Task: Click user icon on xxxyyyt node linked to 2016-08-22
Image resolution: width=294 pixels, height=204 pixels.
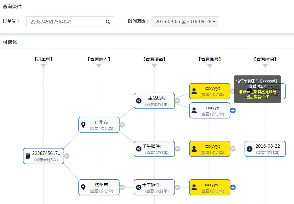Action: [194, 149]
